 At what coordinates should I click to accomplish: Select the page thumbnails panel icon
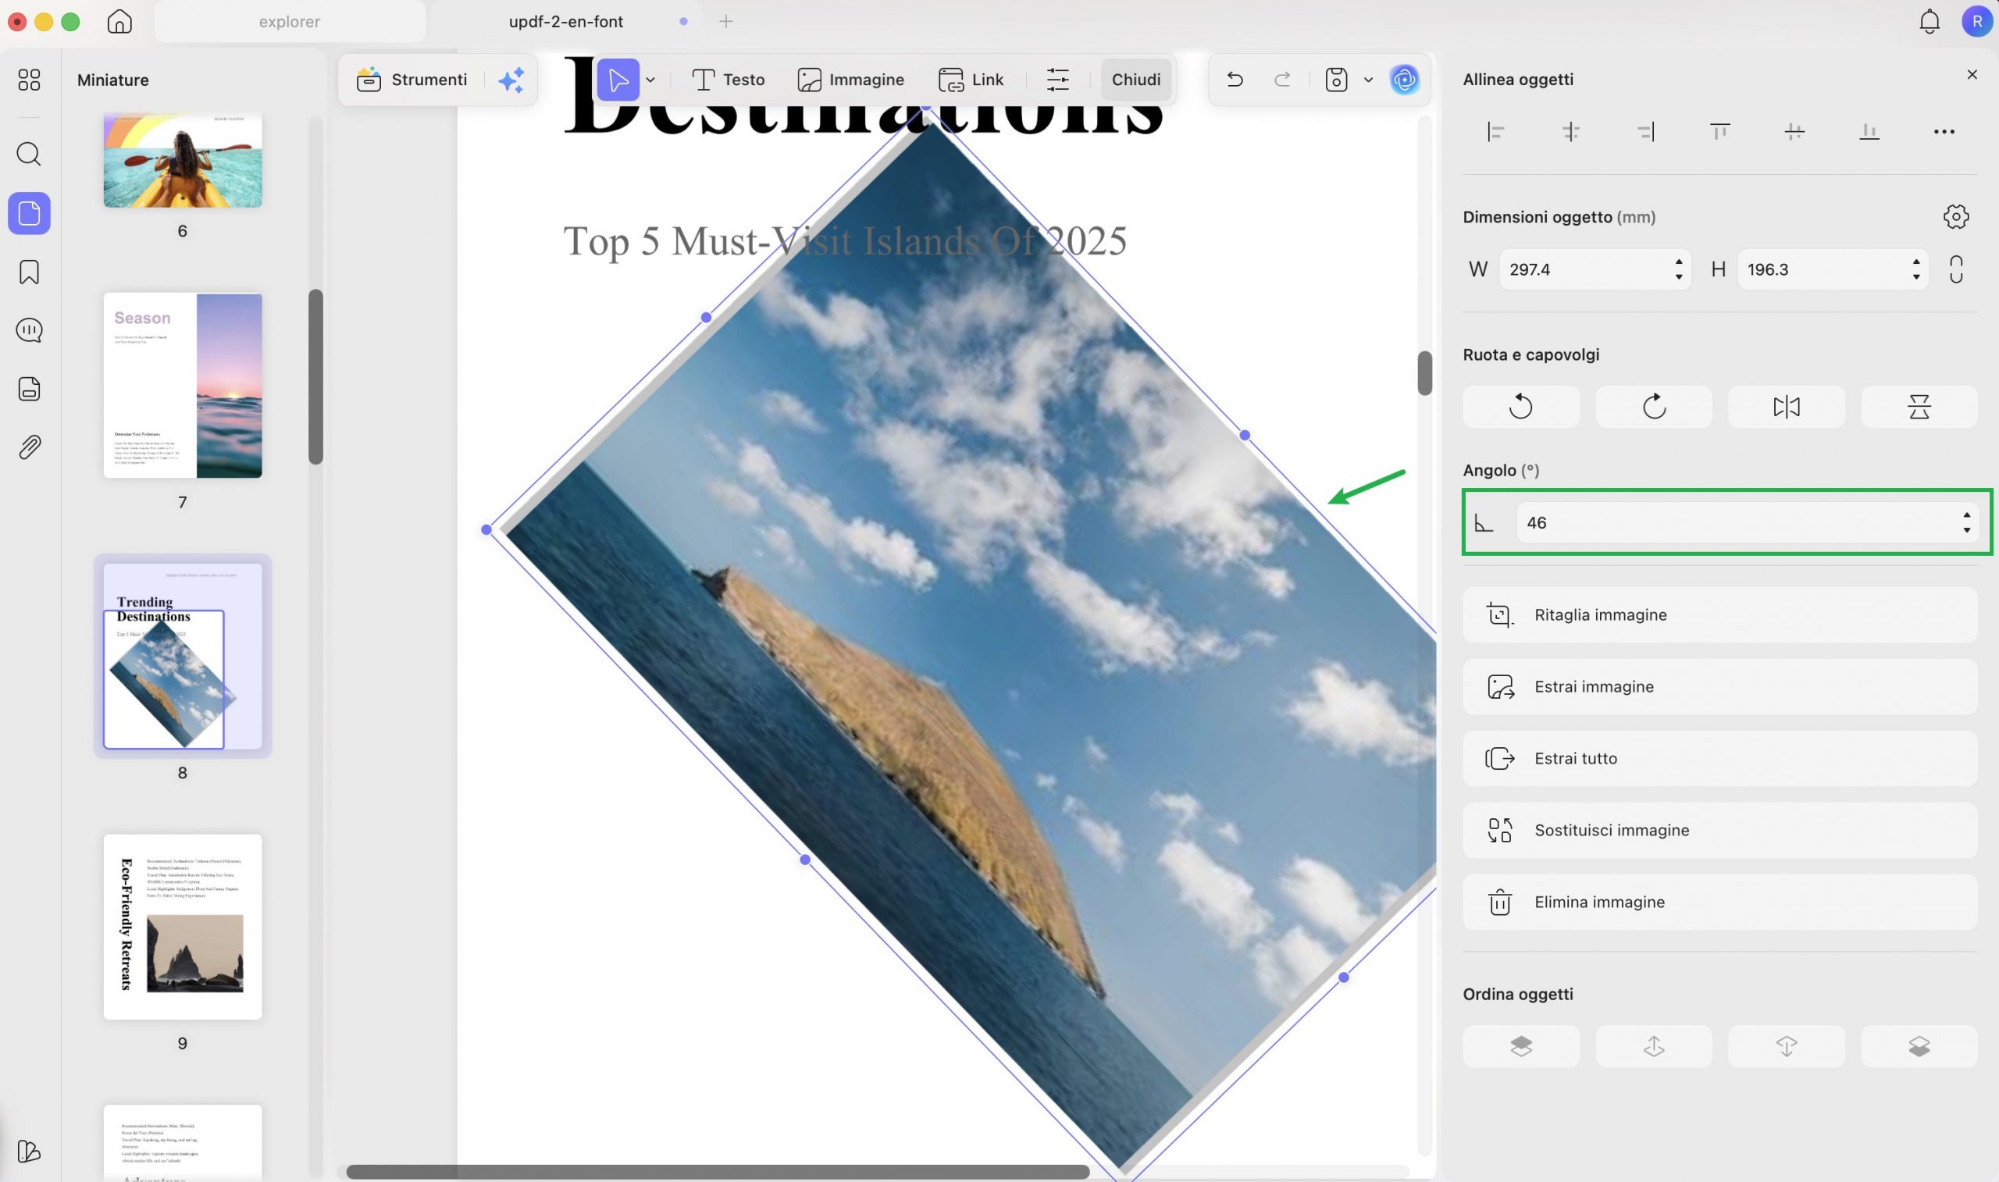(x=30, y=213)
